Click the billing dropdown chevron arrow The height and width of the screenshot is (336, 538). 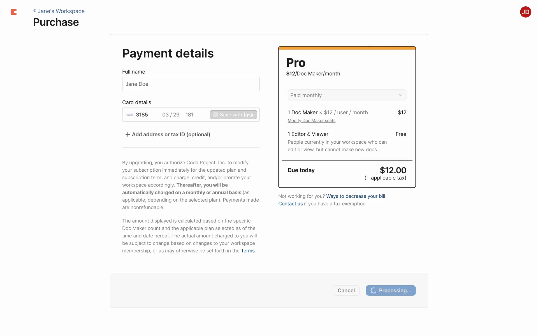400,95
